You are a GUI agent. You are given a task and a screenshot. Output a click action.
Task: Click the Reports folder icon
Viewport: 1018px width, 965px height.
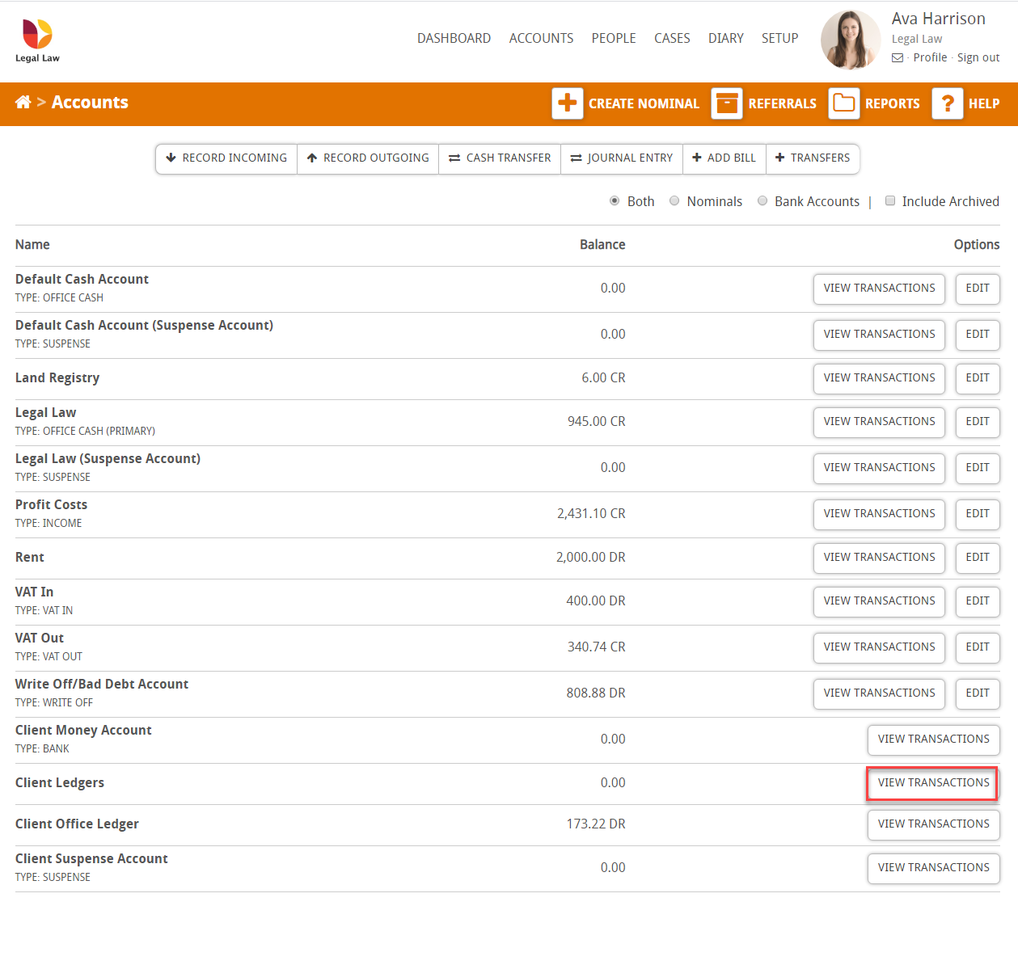(x=843, y=103)
